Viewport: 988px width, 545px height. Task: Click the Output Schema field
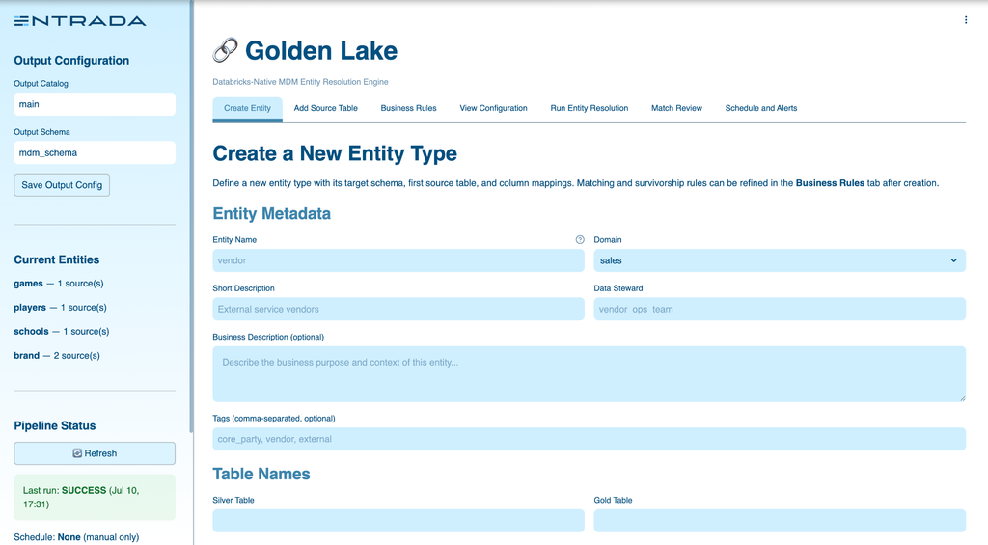click(95, 152)
